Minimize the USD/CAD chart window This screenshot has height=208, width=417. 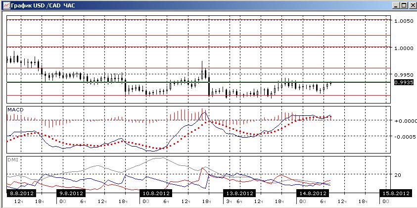[x=396, y=5]
